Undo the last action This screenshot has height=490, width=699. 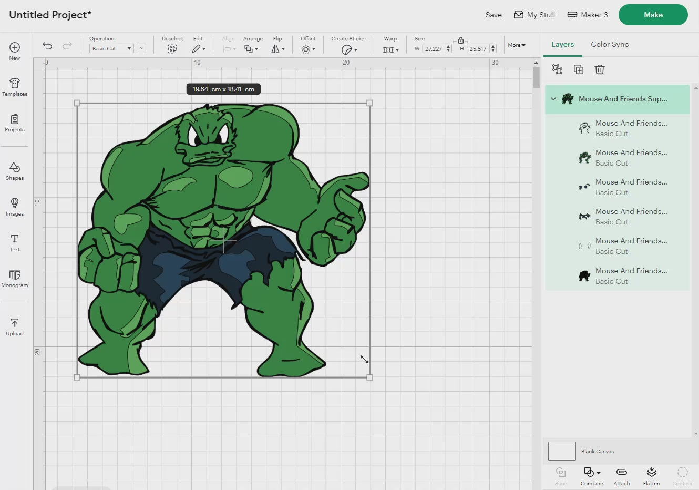pos(47,46)
